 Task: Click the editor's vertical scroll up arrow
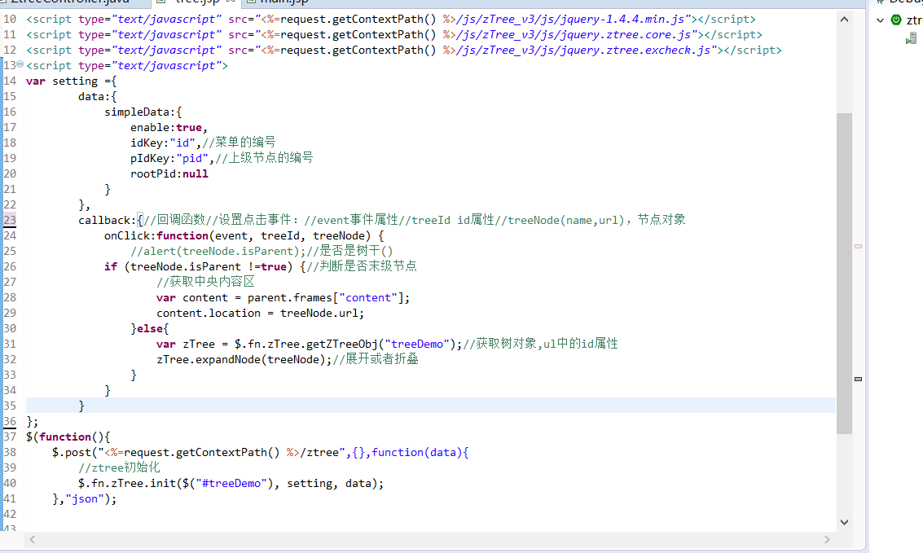(x=844, y=20)
